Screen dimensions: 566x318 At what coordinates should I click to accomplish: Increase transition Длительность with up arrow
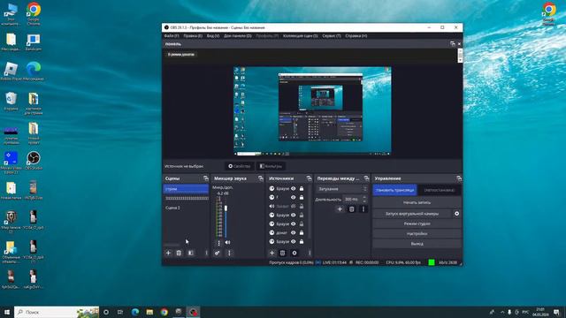[364, 198]
